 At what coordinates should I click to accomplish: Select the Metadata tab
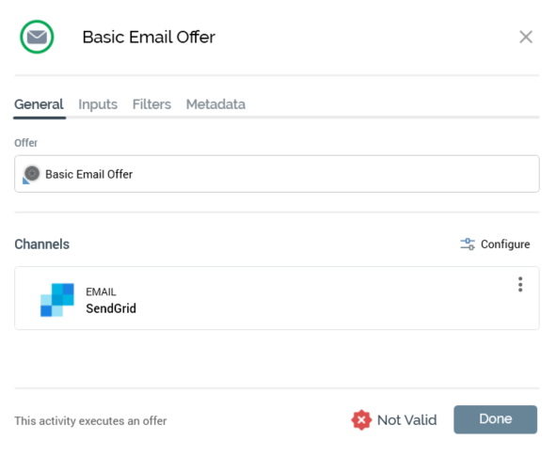click(x=215, y=104)
